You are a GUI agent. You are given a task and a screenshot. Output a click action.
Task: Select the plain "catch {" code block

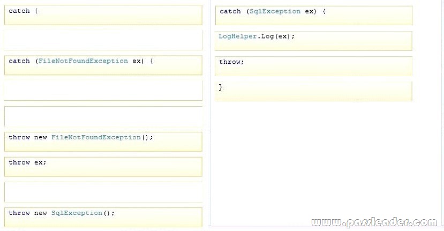pos(103,15)
